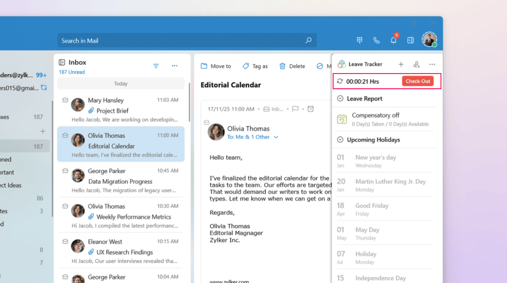Open the user profile avatar
The width and height of the screenshot is (507, 283).
430,39
